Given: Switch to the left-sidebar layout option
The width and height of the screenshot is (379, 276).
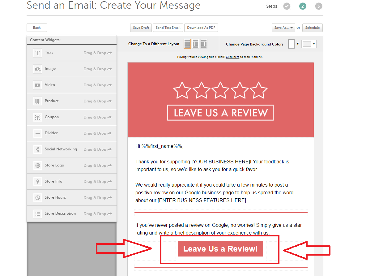Looking at the screenshot, I should 195,44.
